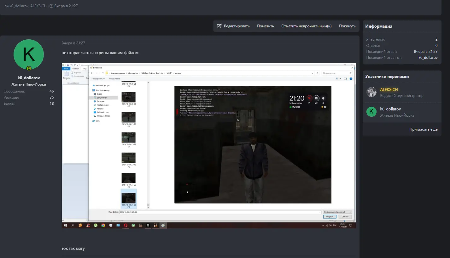
Task: Open k0_dollarov name in the participants list
Action: pos(390,109)
